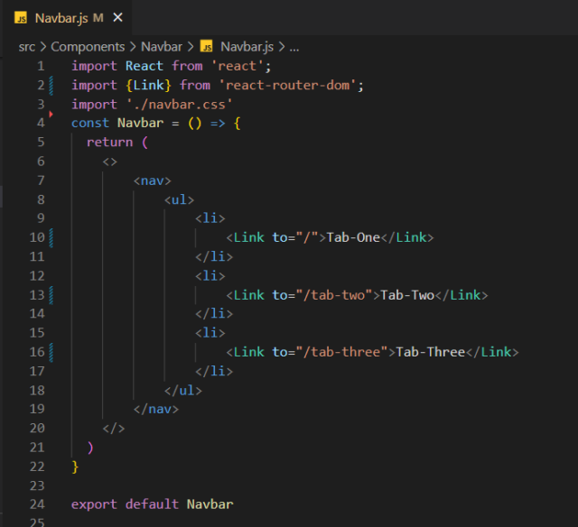The width and height of the screenshot is (578, 527).
Task: Expand the ellipsis breadcrumb symbol item
Action: point(294,46)
